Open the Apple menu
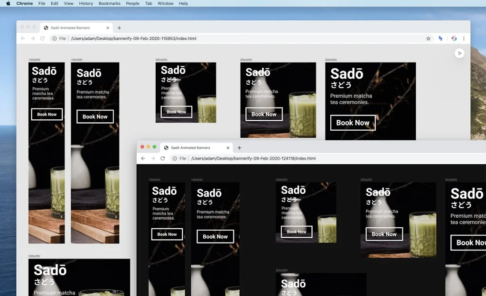Viewport: 486px width, 296px height. point(8,3)
